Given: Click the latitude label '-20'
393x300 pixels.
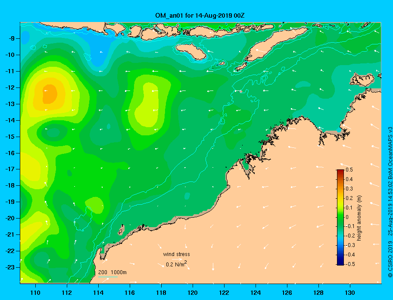Looking at the screenshot, I should (10, 218).
